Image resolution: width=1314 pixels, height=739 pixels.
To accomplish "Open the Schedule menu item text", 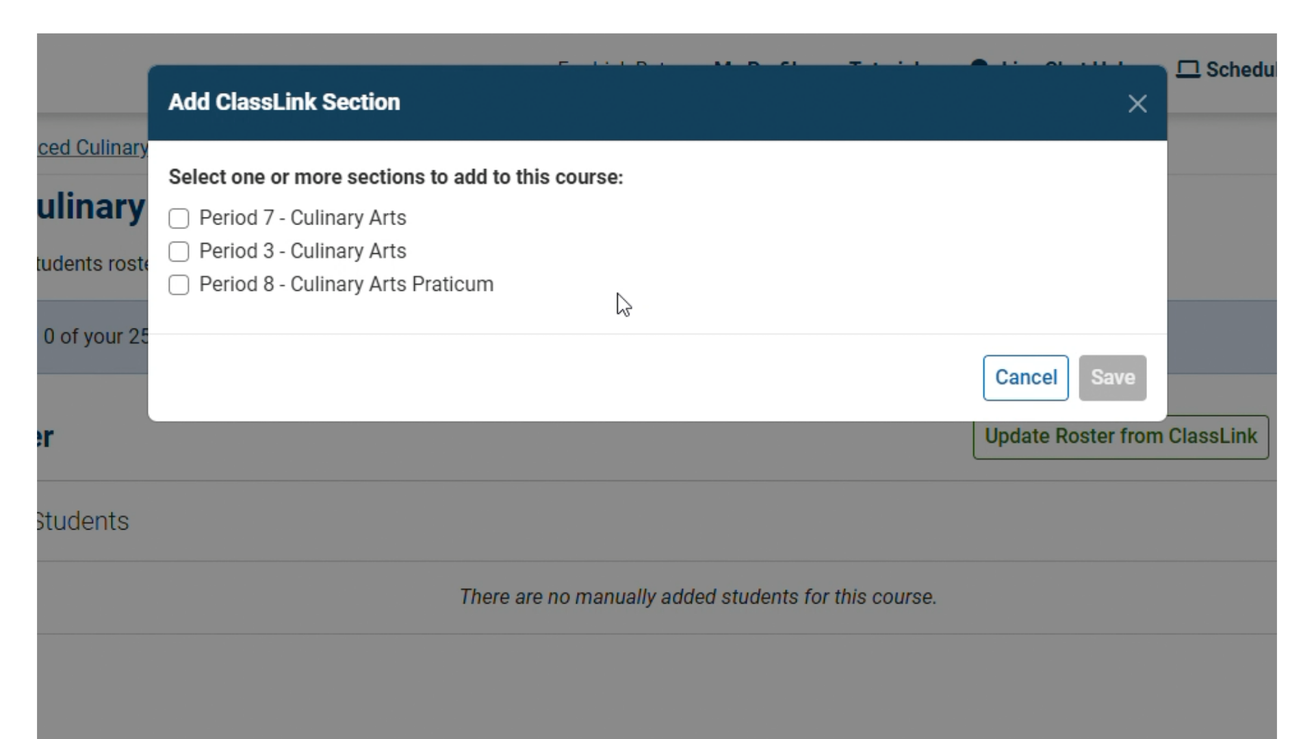I will (x=1241, y=70).
